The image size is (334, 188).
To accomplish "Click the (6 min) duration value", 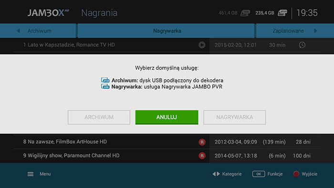I will coord(277,156).
